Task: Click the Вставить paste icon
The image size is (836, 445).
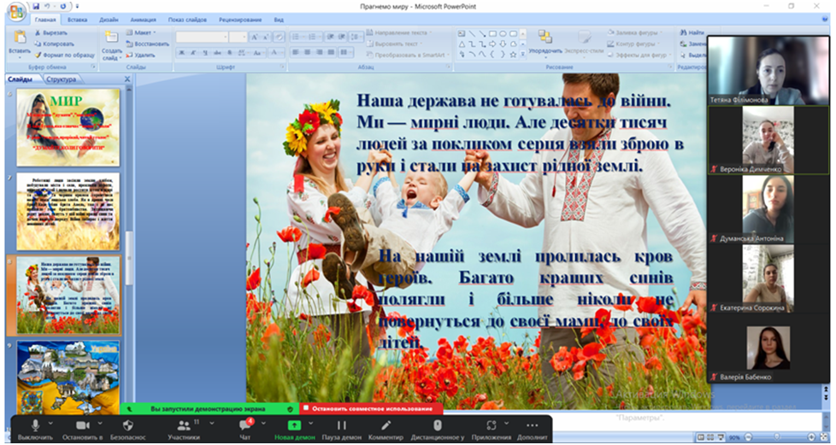Action: coord(19,38)
